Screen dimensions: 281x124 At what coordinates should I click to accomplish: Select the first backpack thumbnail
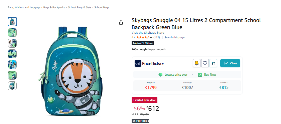(x=12, y=22)
